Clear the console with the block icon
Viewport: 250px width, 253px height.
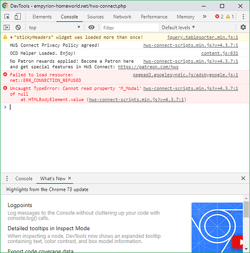point(18,27)
